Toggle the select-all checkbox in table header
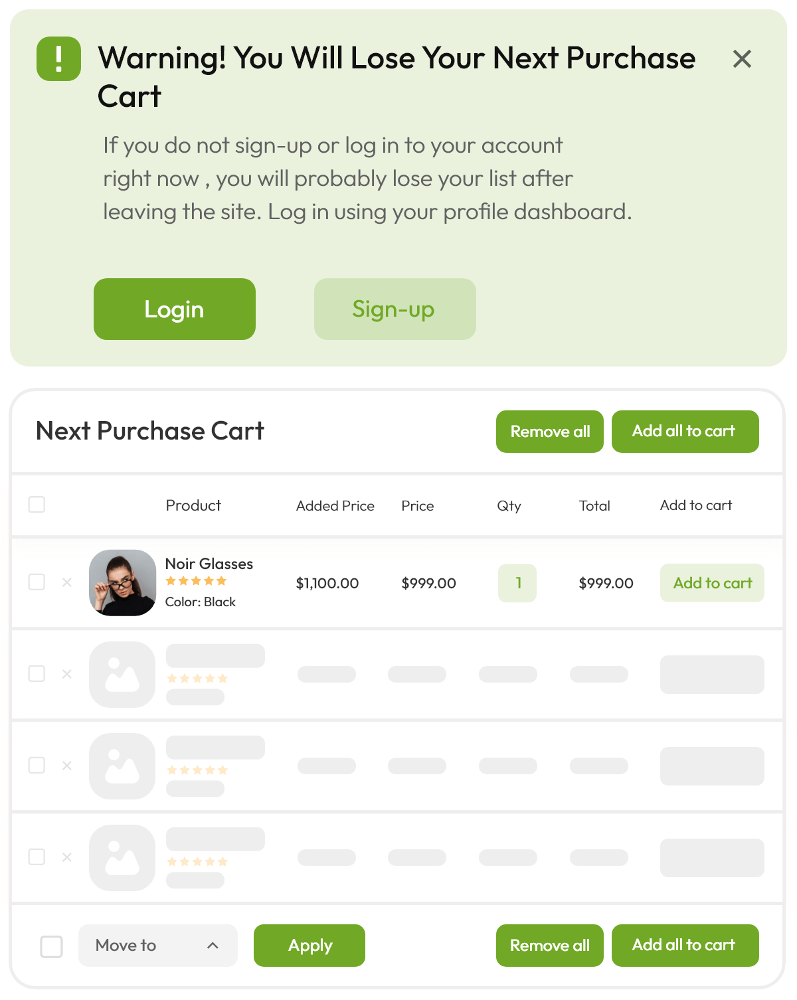The width and height of the screenshot is (797, 1000). coord(37,505)
